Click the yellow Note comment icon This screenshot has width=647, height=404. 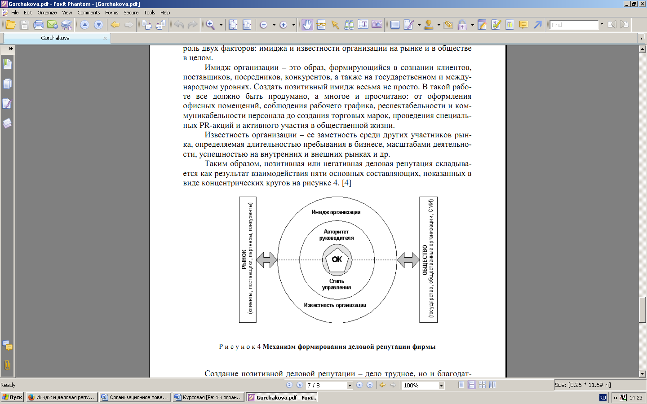click(523, 25)
